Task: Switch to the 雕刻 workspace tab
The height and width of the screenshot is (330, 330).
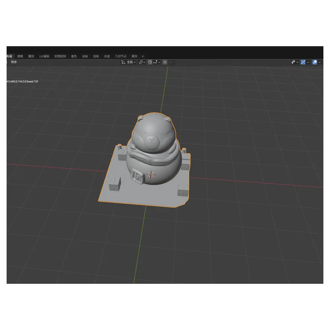Action: pyautogui.click(x=31, y=56)
